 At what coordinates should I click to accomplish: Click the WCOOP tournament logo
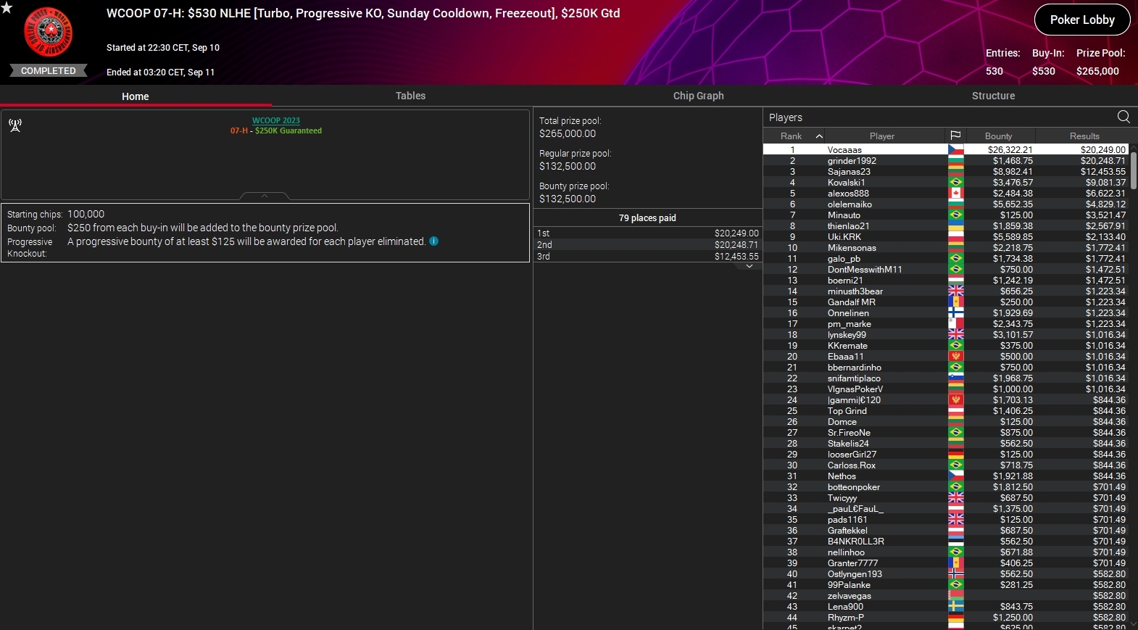49,33
